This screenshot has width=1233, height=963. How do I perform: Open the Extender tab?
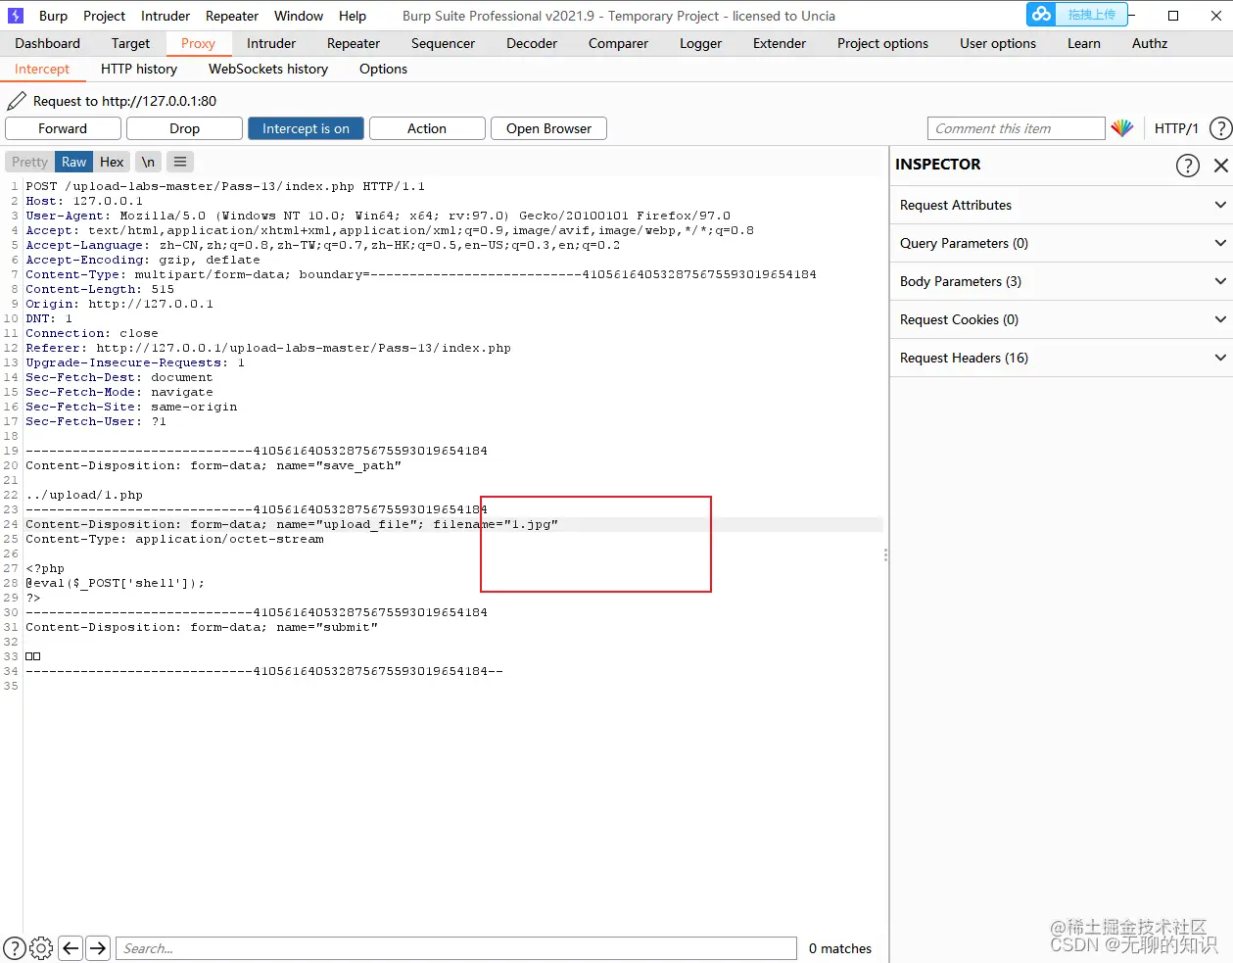pos(780,43)
